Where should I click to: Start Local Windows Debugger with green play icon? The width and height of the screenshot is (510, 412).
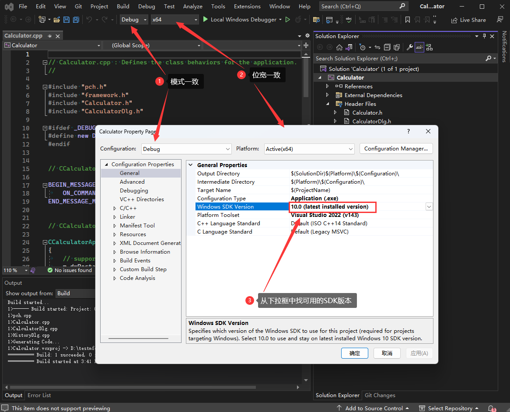[206, 20]
